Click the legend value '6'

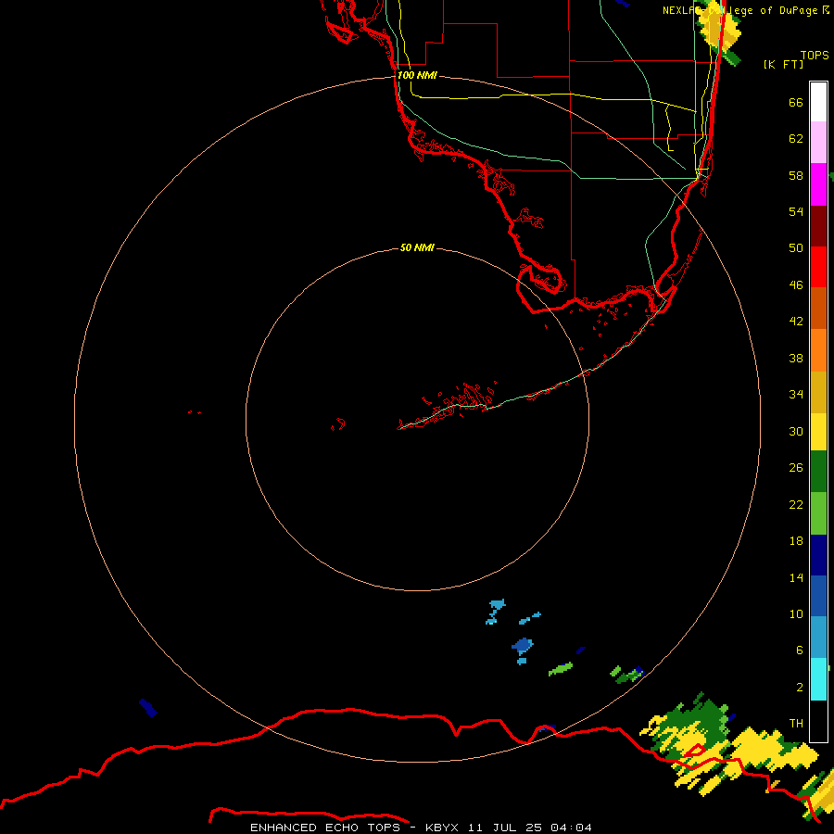click(x=799, y=650)
